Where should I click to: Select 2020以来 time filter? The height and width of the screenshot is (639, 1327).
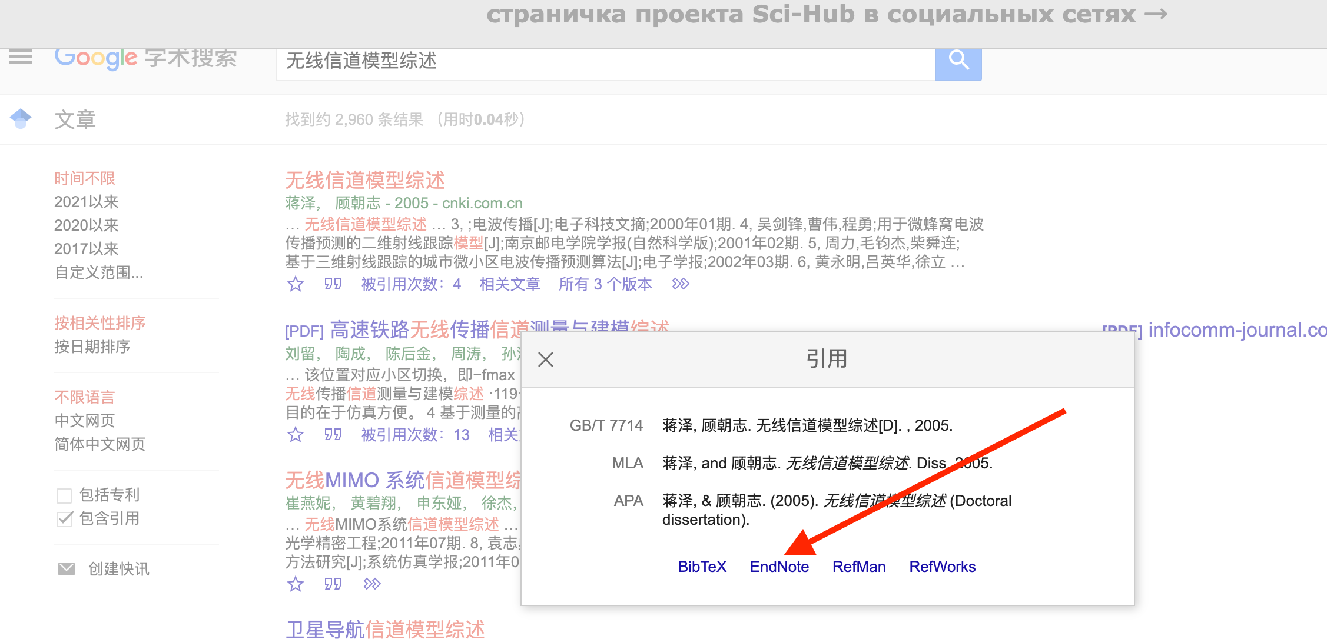point(87,225)
